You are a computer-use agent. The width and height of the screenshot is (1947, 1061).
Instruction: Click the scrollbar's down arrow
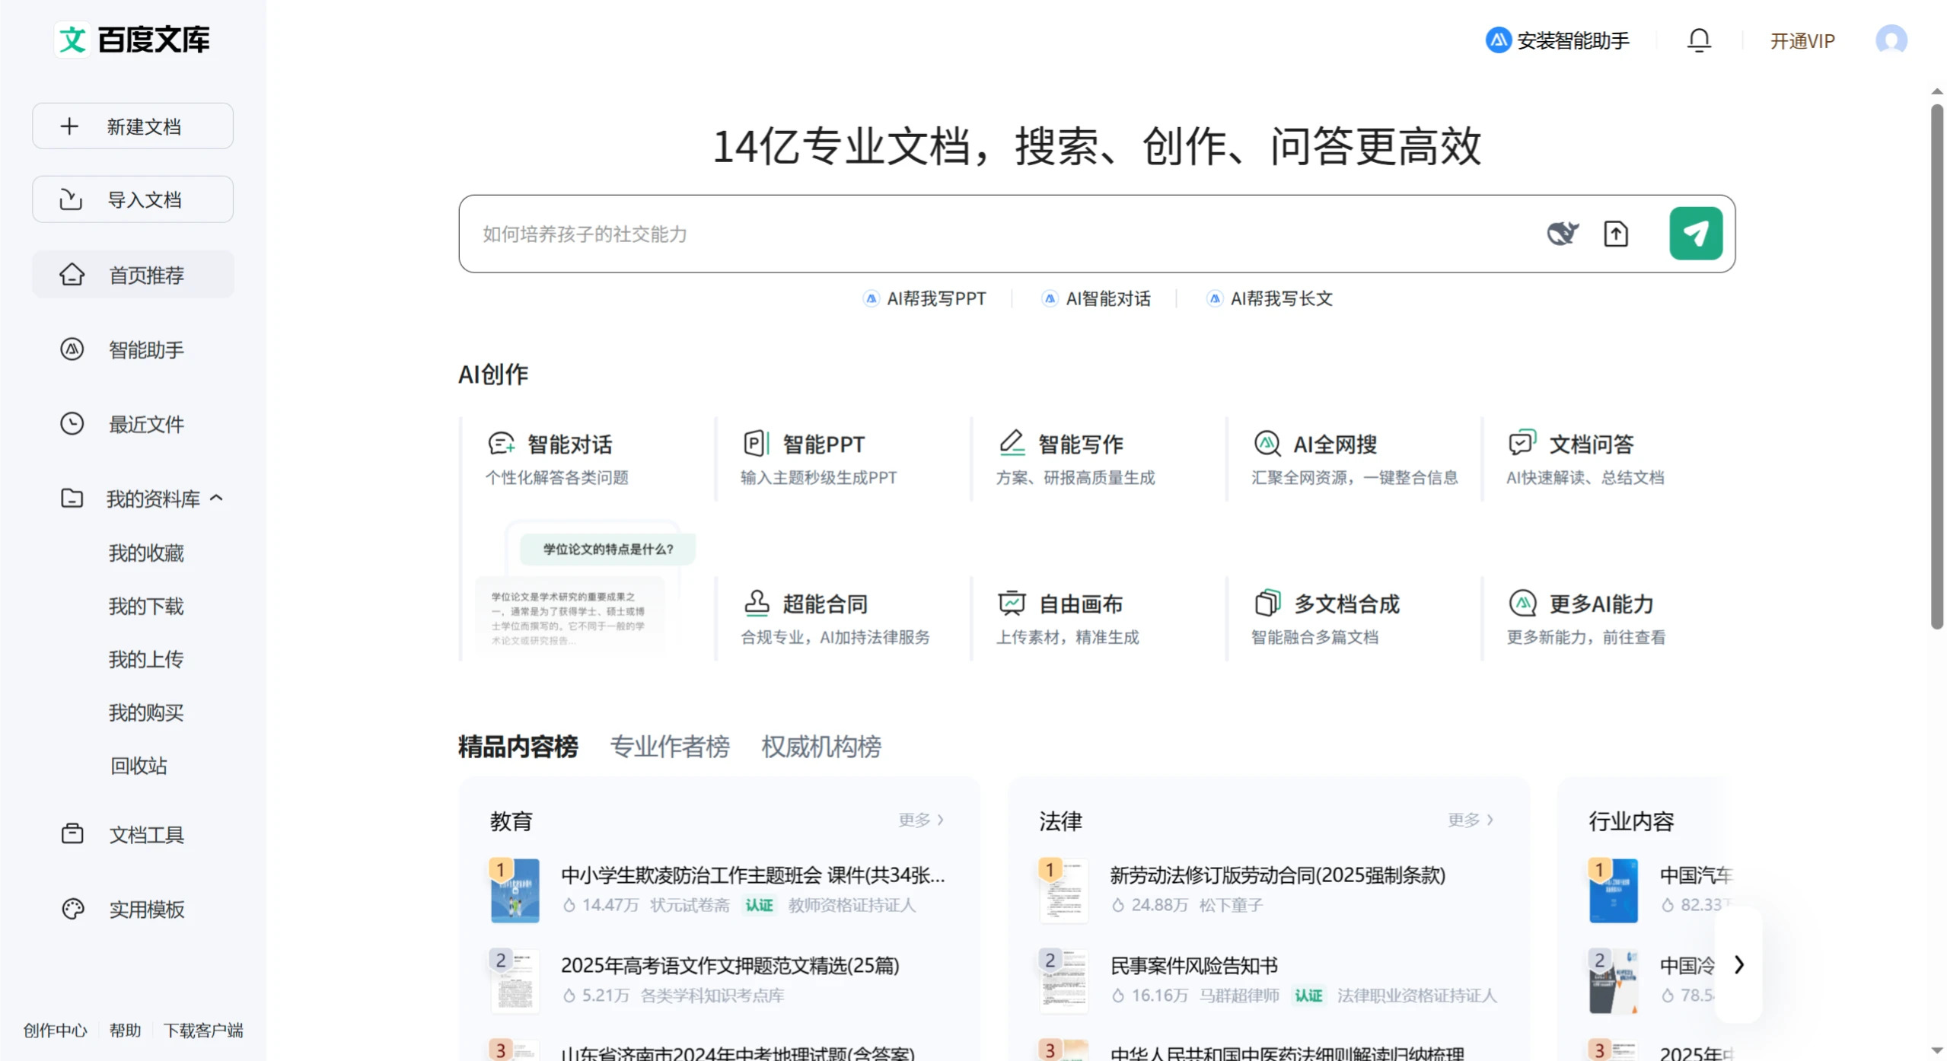1936,1050
